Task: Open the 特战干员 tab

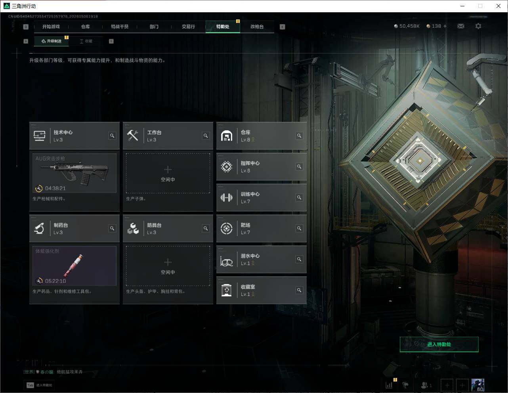Action: pos(120,27)
